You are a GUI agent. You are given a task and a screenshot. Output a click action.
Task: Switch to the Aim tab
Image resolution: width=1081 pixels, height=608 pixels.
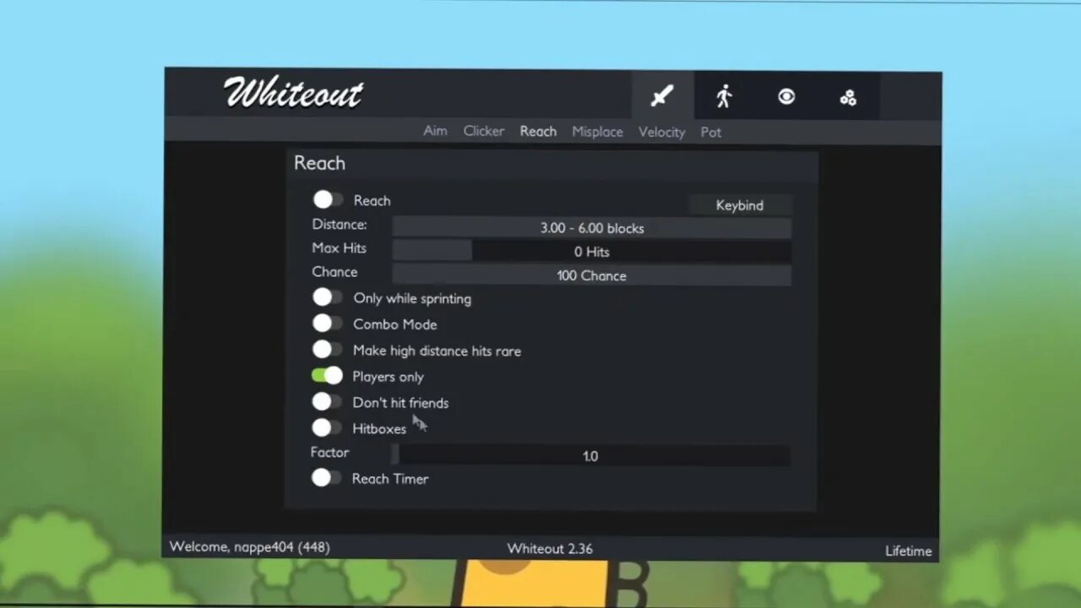tap(435, 131)
